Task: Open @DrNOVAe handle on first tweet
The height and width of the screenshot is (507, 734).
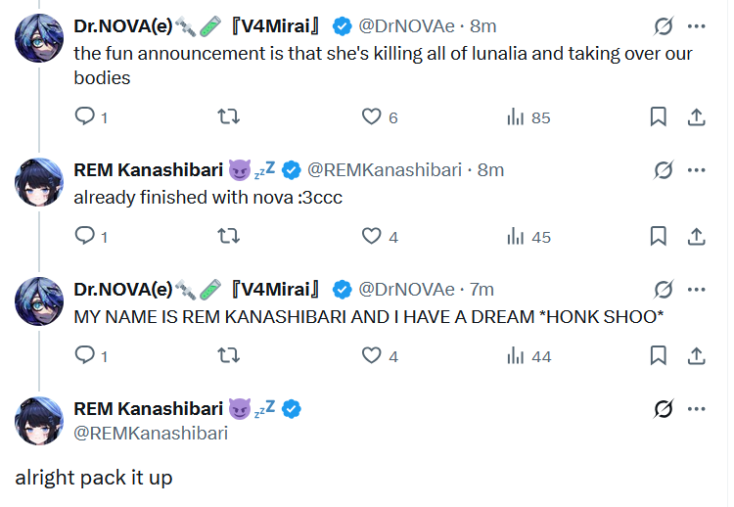Action: pyautogui.click(x=406, y=26)
